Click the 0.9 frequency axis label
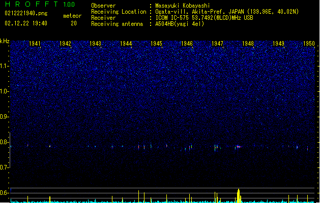Image resolution: width=320 pixels, height=203 pixels. tap(4, 117)
